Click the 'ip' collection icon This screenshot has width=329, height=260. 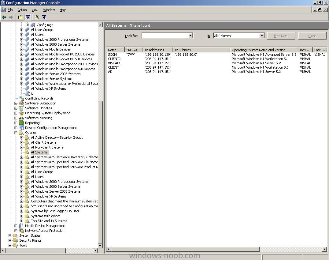(x=27, y=93)
